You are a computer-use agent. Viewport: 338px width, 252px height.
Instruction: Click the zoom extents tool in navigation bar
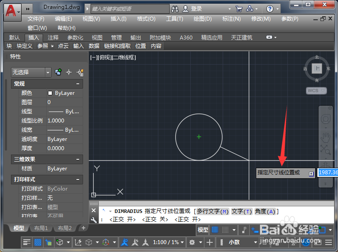pyautogui.click(x=325, y=150)
